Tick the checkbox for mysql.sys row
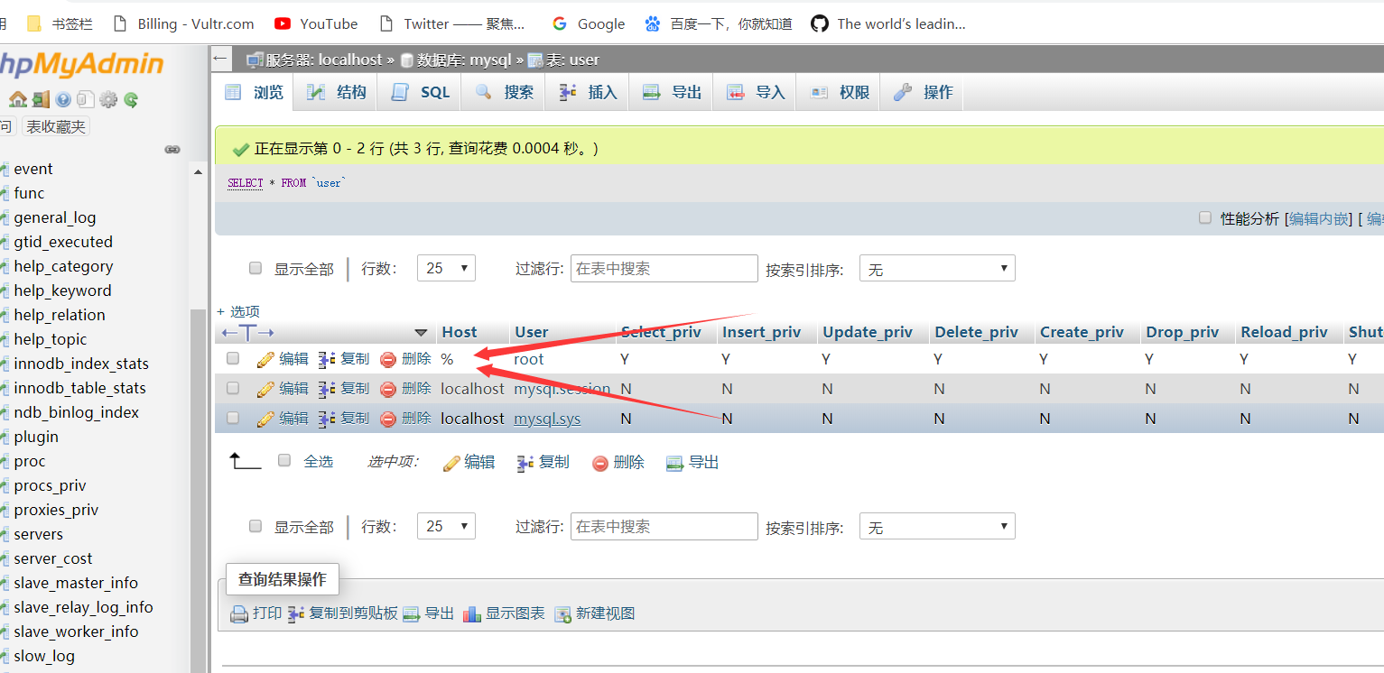 point(233,418)
